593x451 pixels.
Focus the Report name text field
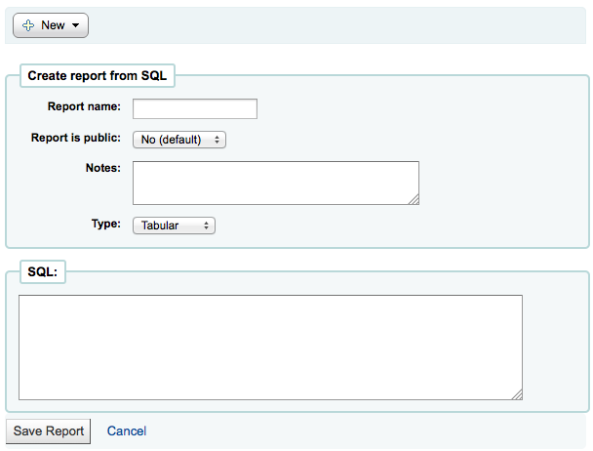195,108
